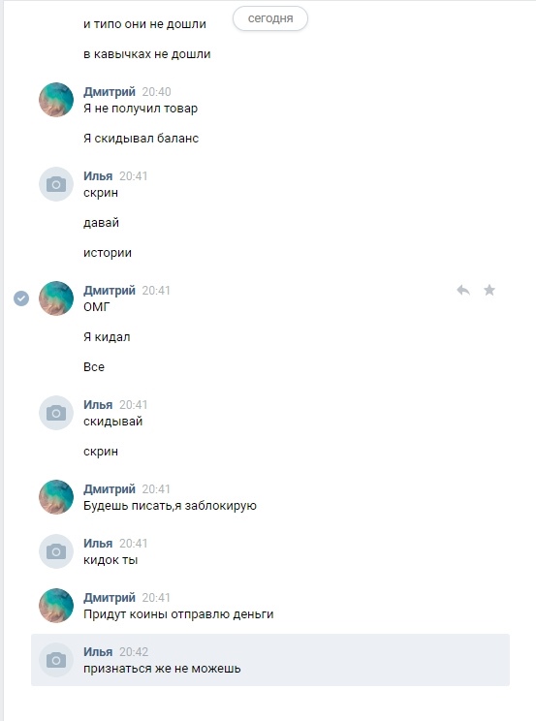The height and width of the screenshot is (721, 536).
Task: Select the message 'Будешь писать,я заблокирую'
Action: [x=170, y=506]
